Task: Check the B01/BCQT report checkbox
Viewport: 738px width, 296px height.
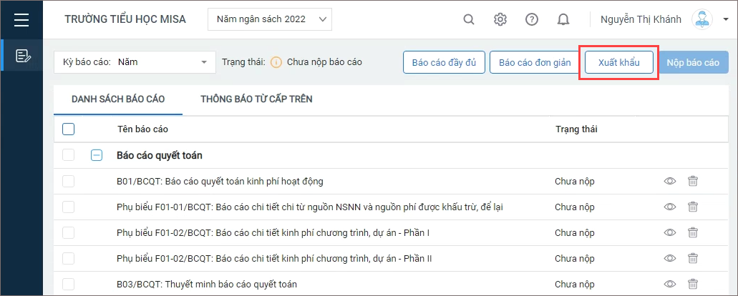Action: click(x=68, y=182)
